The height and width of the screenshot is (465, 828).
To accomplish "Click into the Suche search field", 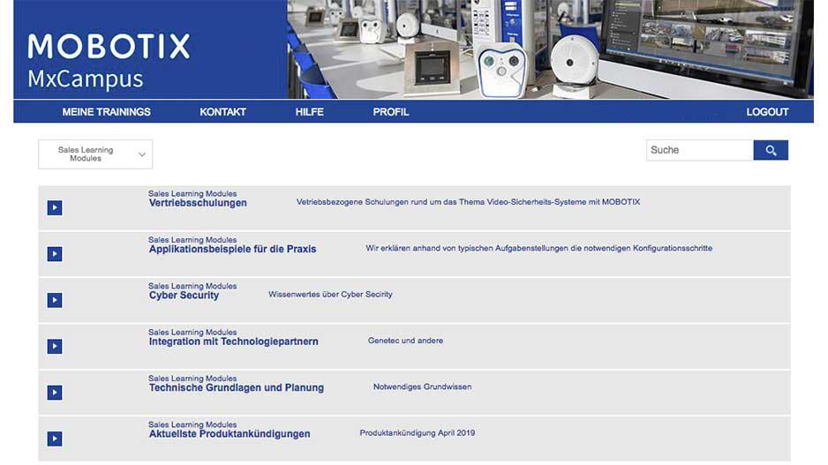I will click(x=700, y=150).
